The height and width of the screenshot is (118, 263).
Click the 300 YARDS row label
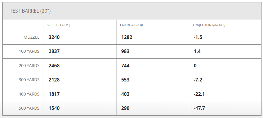pyautogui.click(x=29, y=80)
